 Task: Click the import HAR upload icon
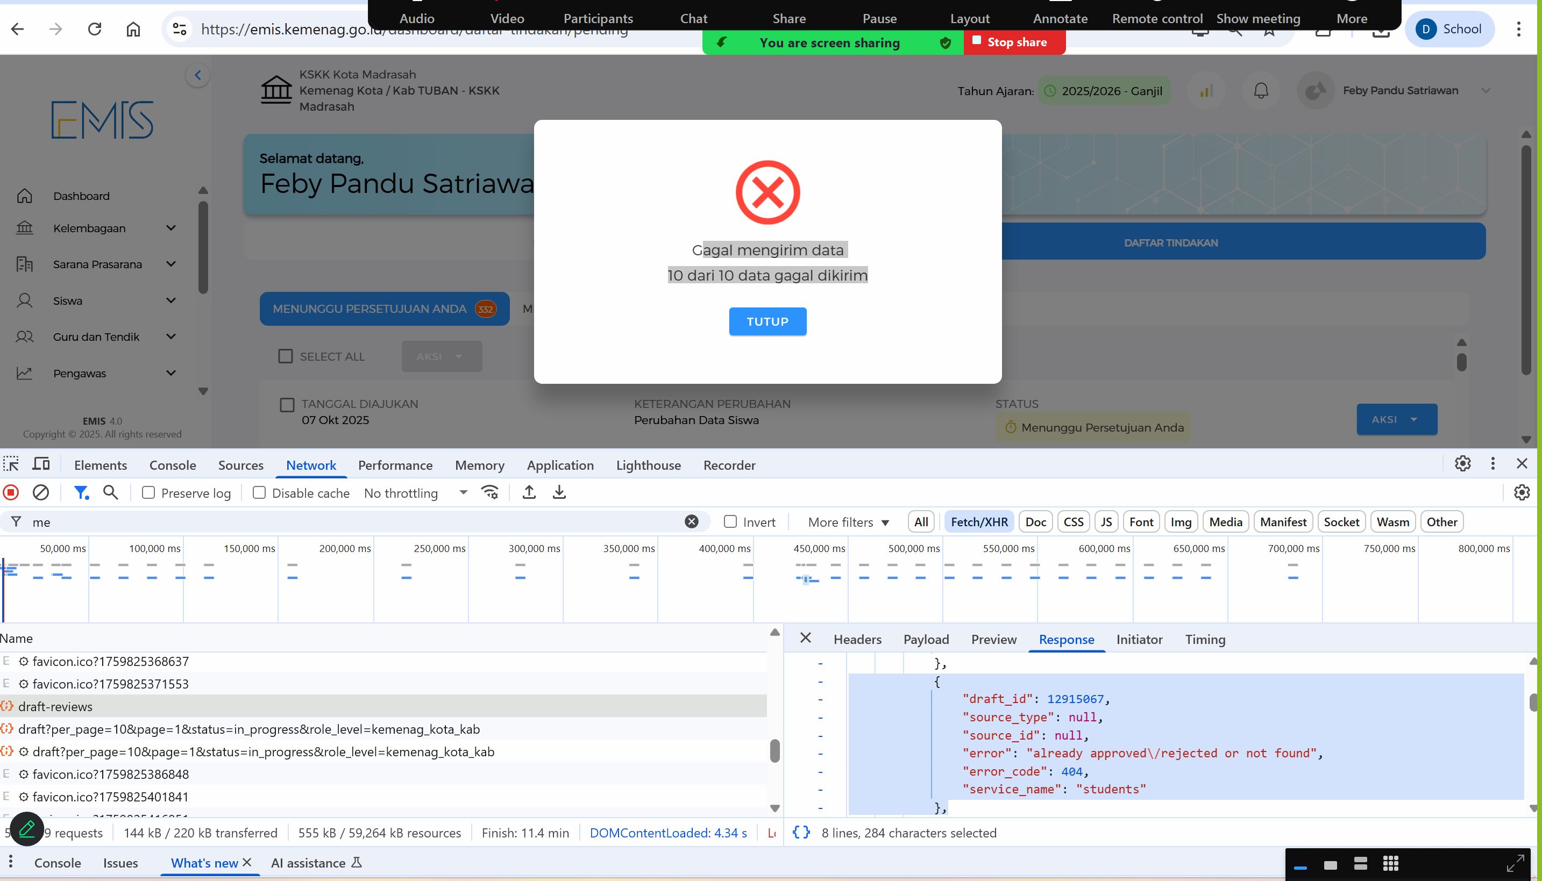[529, 492]
